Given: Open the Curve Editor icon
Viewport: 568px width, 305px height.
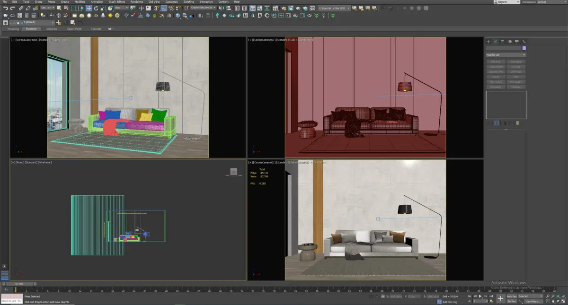Looking at the screenshot, I should [260, 8].
